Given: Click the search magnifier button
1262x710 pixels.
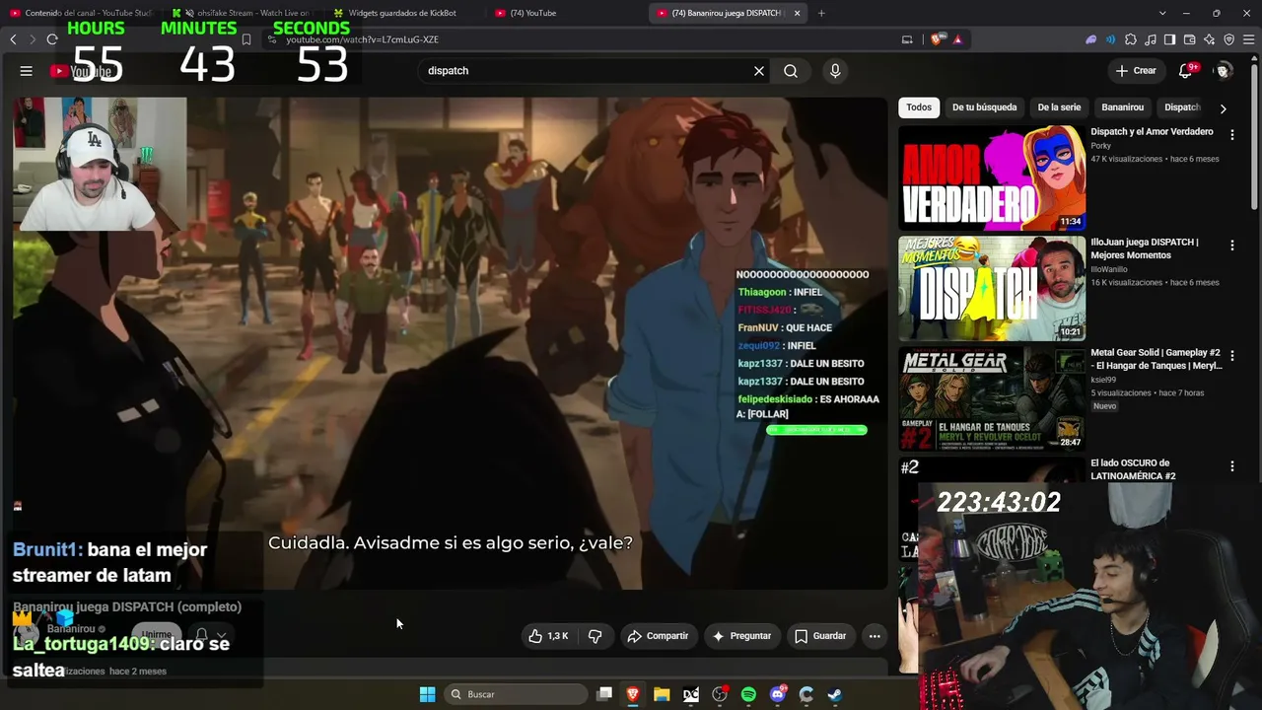Looking at the screenshot, I should [791, 71].
